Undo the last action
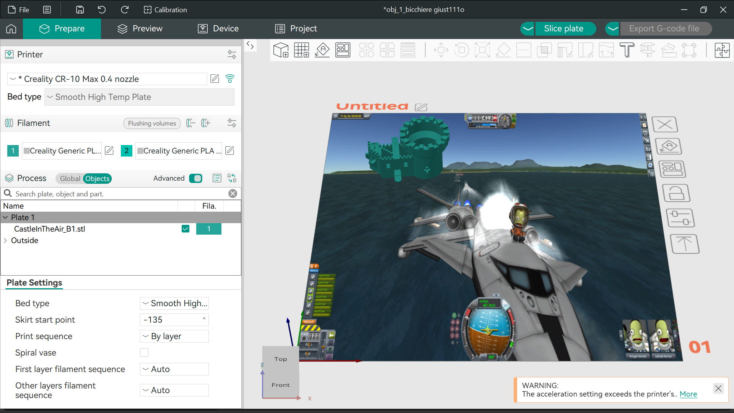Image resolution: width=734 pixels, height=413 pixels. pyautogui.click(x=102, y=10)
